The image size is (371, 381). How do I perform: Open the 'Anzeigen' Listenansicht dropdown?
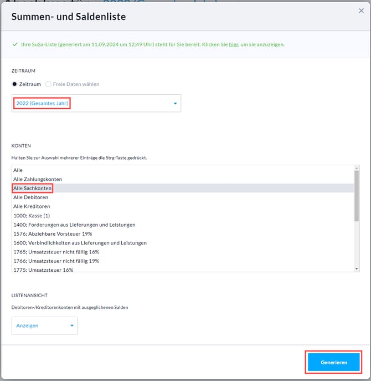(x=45, y=326)
